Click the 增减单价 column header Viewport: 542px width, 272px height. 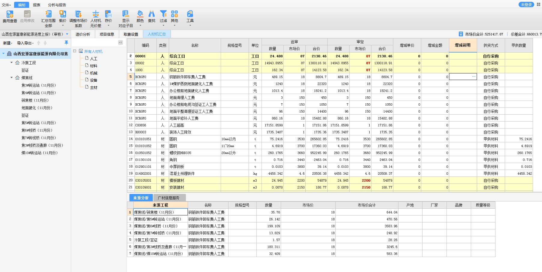click(x=407, y=45)
